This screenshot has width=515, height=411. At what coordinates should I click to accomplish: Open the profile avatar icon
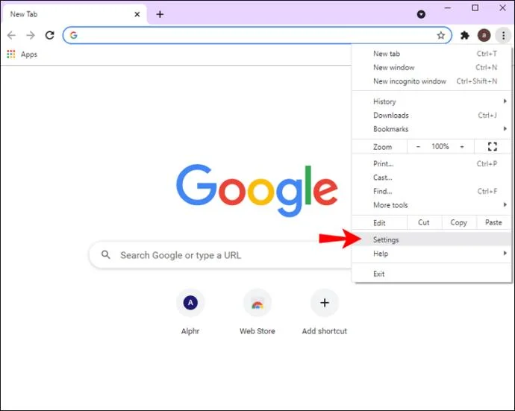(484, 35)
